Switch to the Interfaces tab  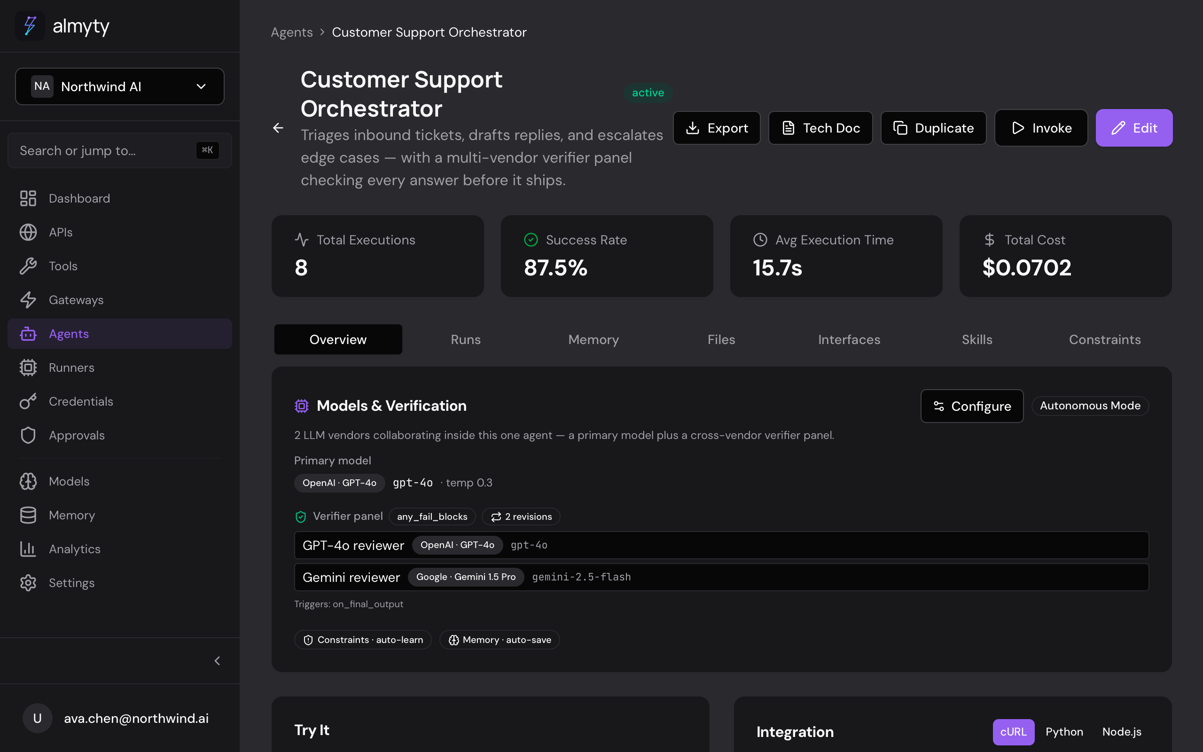coord(849,339)
